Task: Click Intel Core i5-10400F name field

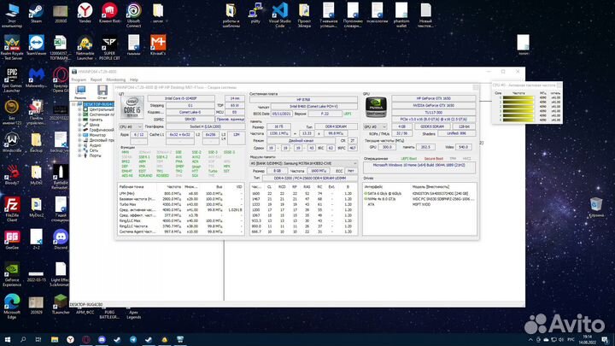Action: pyautogui.click(x=181, y=98)
